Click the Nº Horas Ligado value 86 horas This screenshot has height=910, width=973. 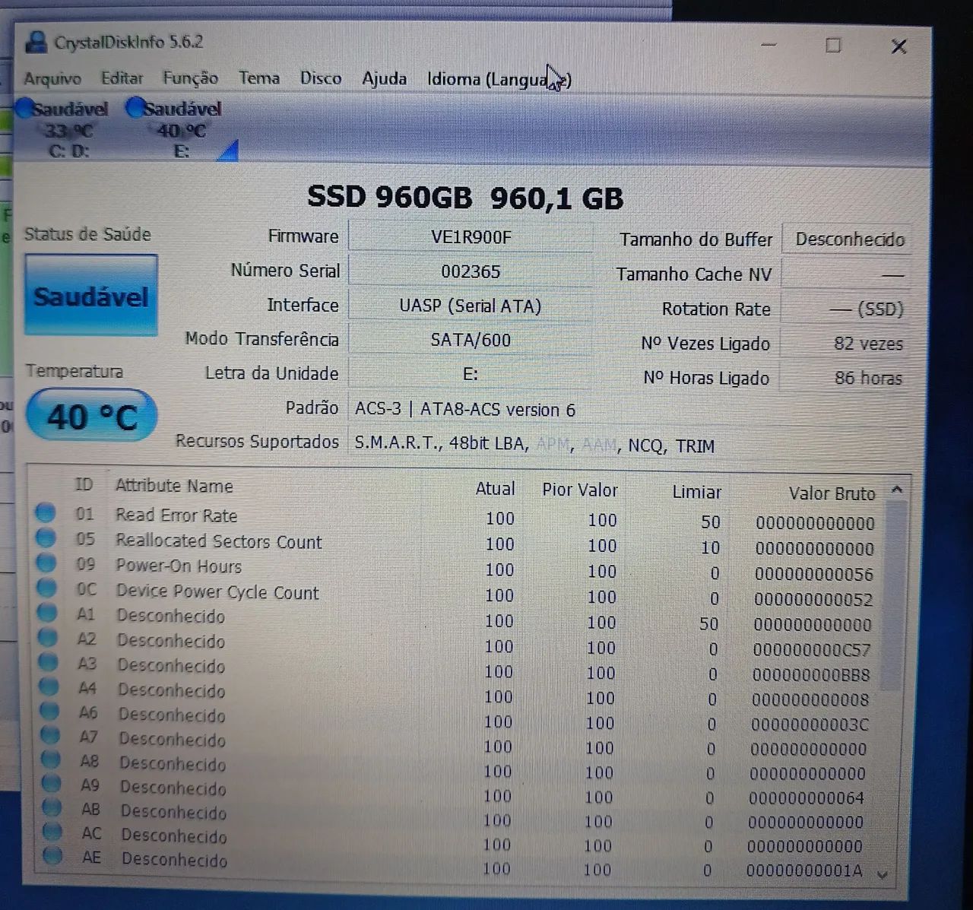(x=845, y=378)
